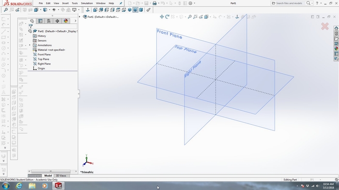Select the Line sketch tool
The width and height of the screenshot is (339, 190).
[3, 31]
